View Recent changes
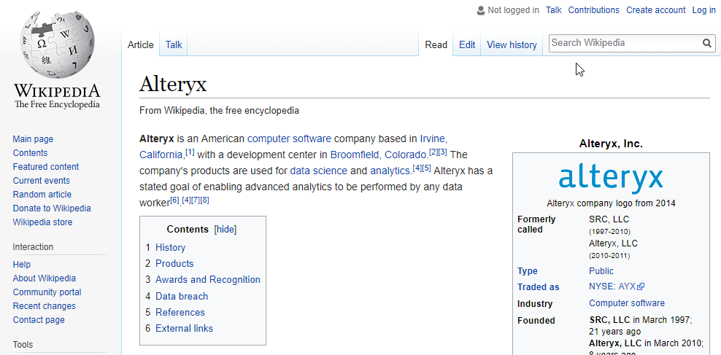Viewport: 721px width, 355px height. [x=44, y=306]
